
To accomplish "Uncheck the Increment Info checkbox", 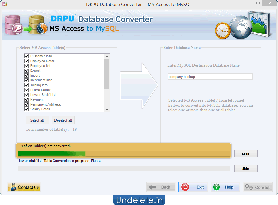I will (27, 80).
